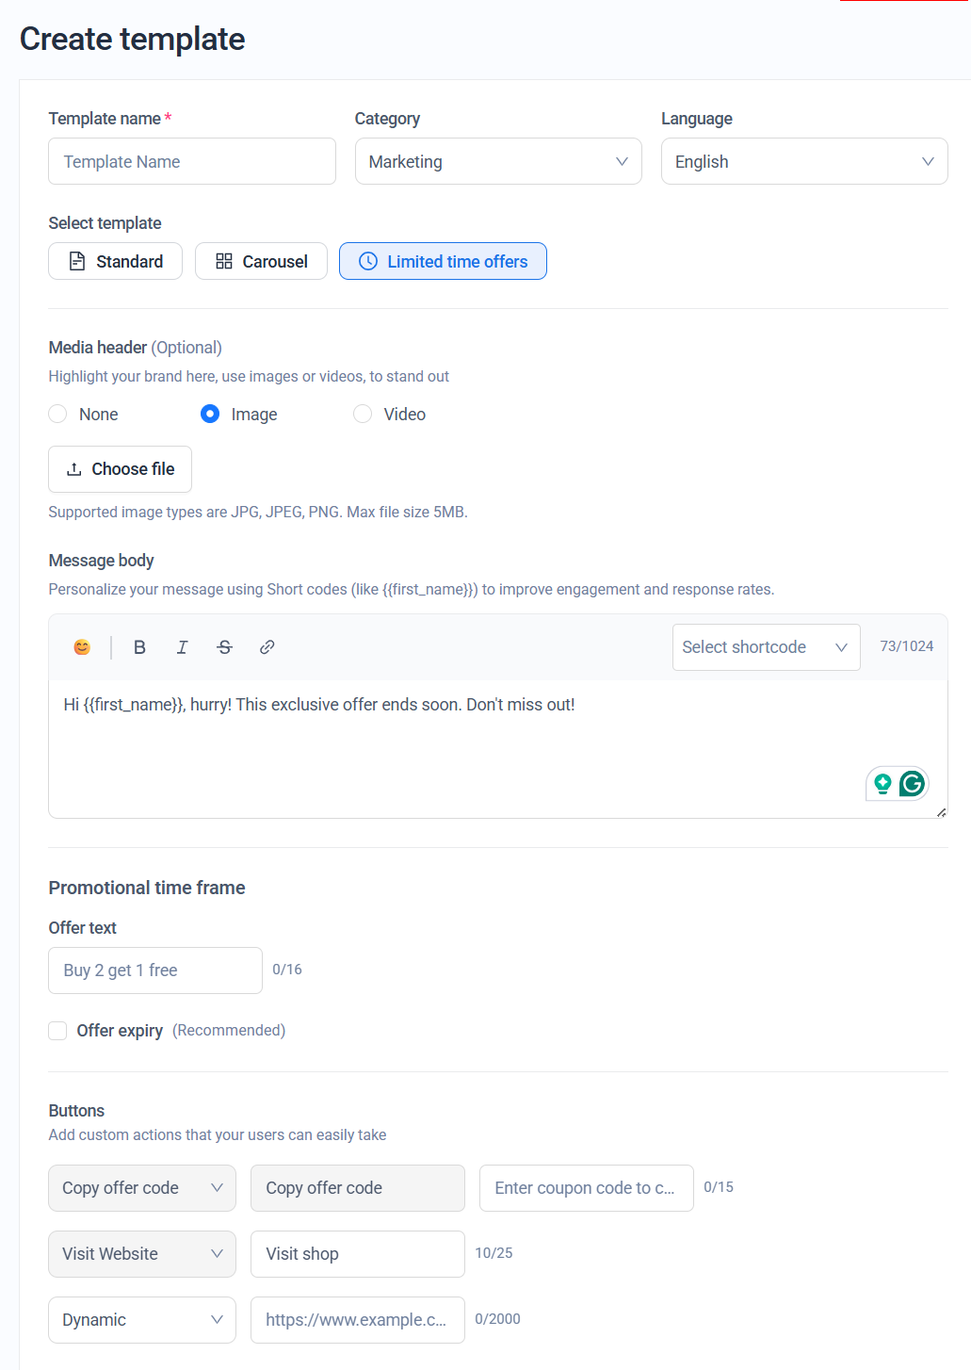This screenshot has height=1370, width=971.
Task: Enable the Offer expiry checkbox
Action: click(58, 1031)
